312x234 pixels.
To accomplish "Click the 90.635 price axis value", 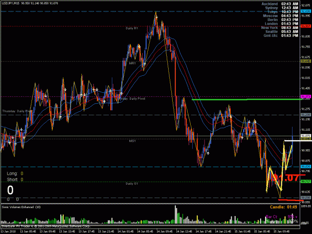I will click(306, 192).
